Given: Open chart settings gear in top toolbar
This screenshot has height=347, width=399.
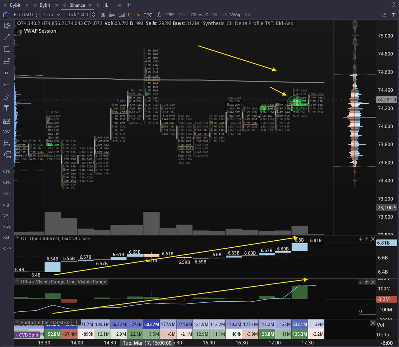Looking at the screenshot, I should click(103, 15).
